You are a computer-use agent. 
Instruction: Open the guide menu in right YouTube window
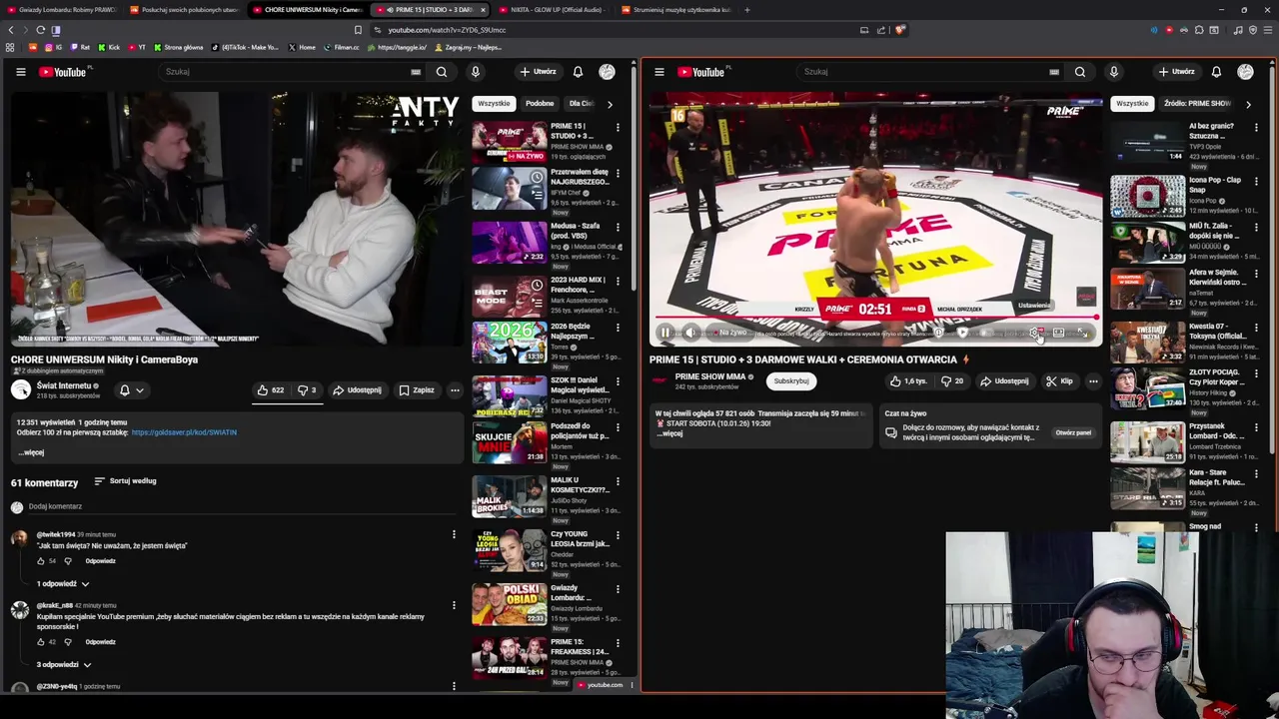(x=659, y=72)
